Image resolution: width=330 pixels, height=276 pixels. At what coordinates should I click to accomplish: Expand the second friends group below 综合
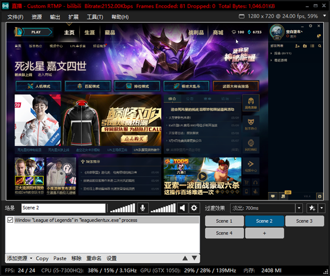point(279,60)
